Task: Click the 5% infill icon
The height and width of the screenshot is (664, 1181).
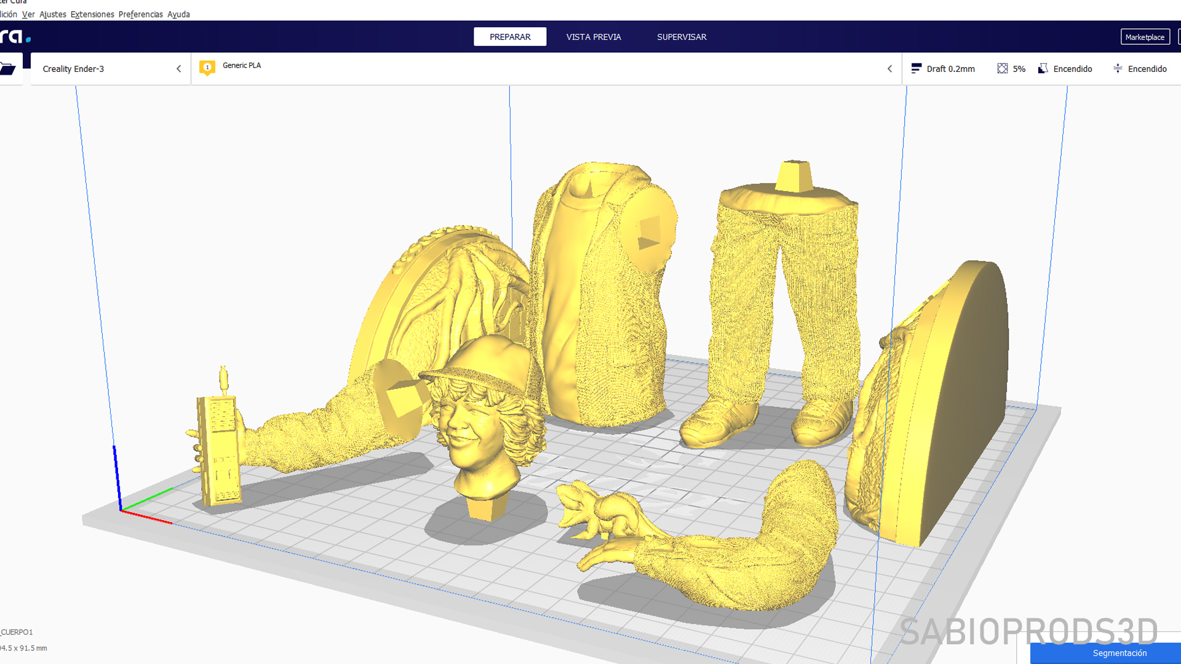Action: pos(1002,68)
